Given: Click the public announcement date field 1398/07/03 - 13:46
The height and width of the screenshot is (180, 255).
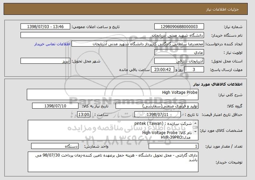Looking at the screenshot, I should click(45, 27).
